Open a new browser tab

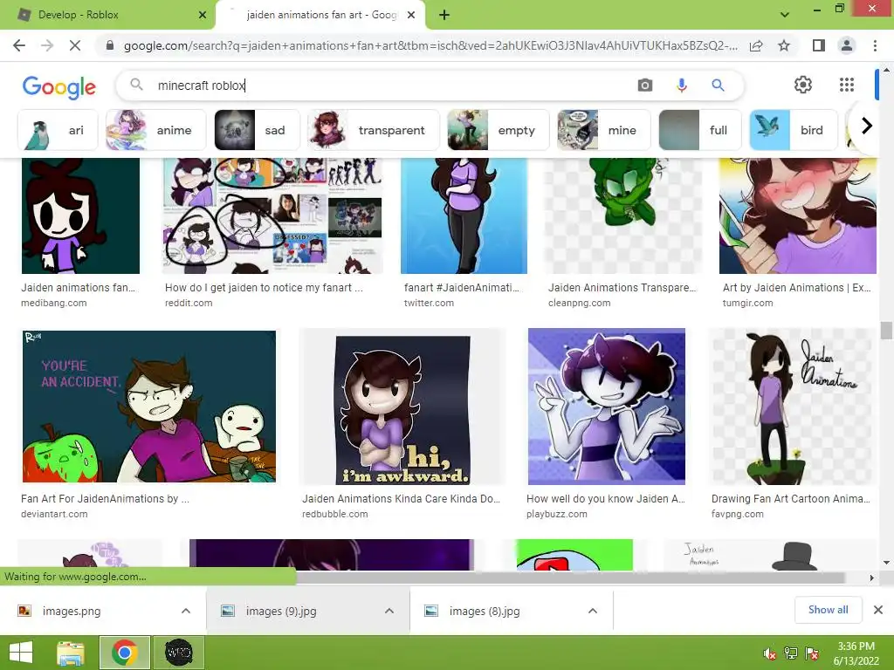444,15
